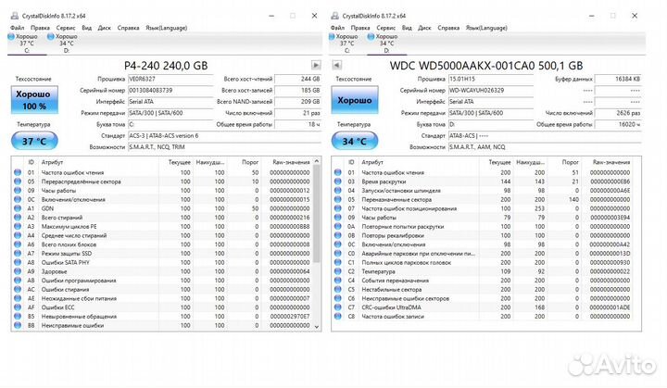Image resolution: width=667 pixels, height=388 pixels.
Task: Click status icon for Повторы рекалибровки row
Action: 338,235
